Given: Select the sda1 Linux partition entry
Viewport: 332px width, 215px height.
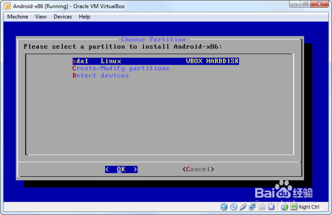Looking at the screenshot, I should (156, 61).
